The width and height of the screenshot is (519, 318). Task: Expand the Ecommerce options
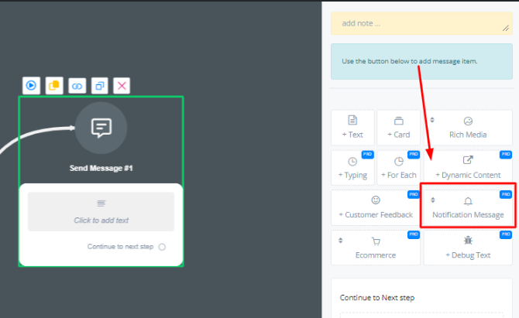click(376, 248)
